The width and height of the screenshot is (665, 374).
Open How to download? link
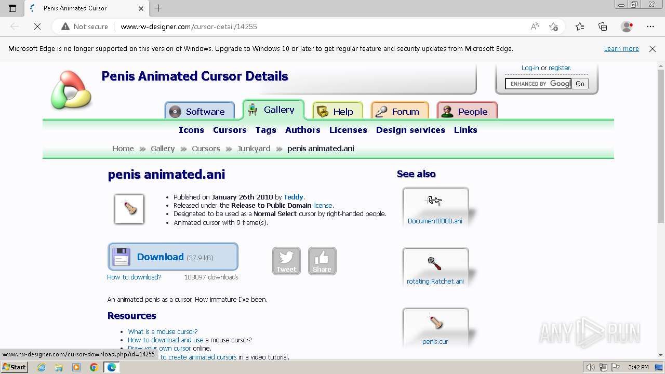(x=134, y=277)
